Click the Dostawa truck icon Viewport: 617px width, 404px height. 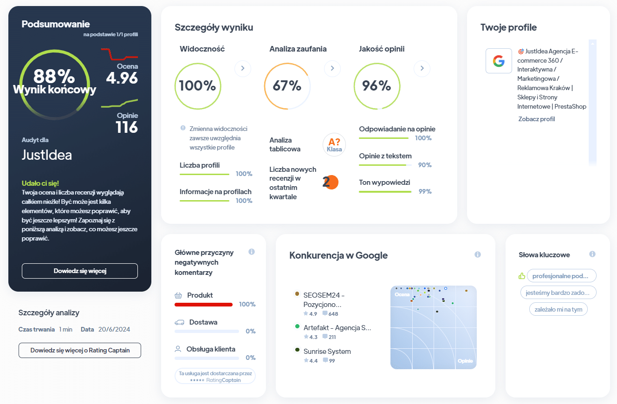(179, 322)
